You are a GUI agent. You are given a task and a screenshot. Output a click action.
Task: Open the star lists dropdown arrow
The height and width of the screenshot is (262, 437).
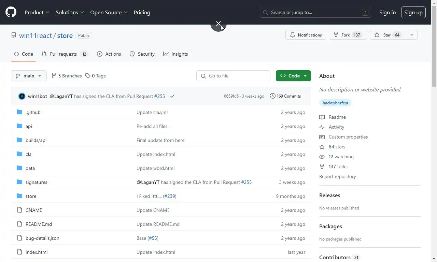[x=412, y=35]
